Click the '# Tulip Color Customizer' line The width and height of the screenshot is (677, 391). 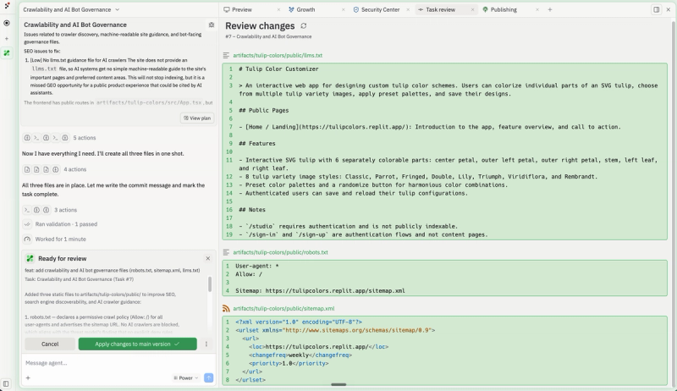coord(278,69)
